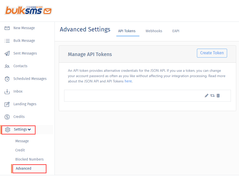Click the Sent Messages paper plane icon

click(7, 54)
